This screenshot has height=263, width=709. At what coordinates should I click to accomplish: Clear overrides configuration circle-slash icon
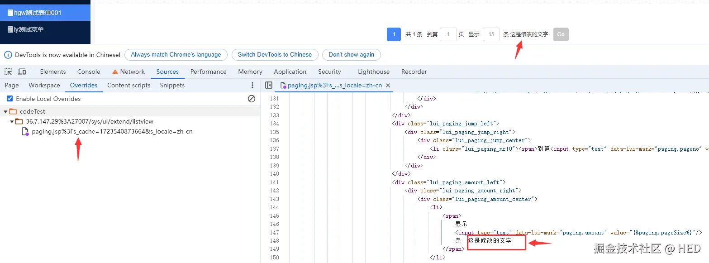[x=252, y=99]
